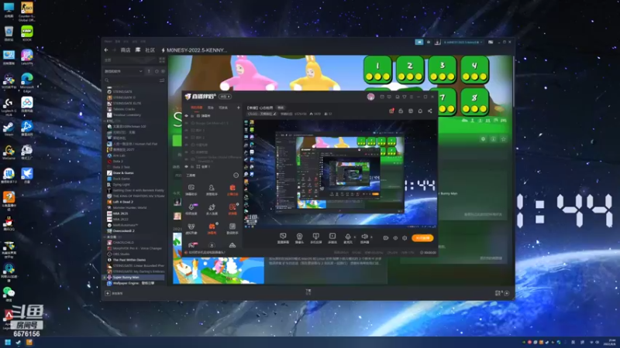Viewport: 620px width, 348px height.
Task: Mute the speaker in streaming toolbar
Action: [364, 237]
